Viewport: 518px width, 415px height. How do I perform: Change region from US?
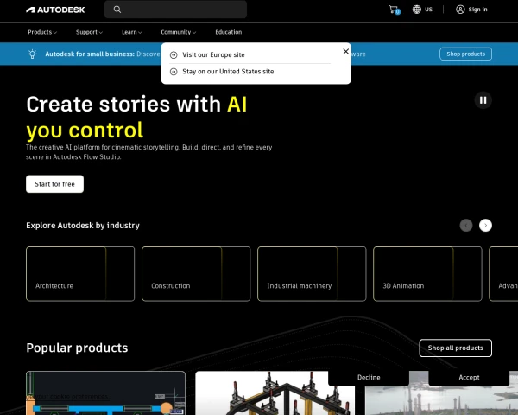coord(422,10)
